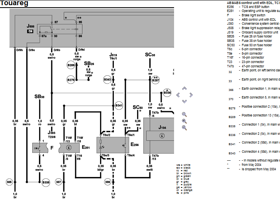Click the J393 T23/6 label in the diagram
280x199 pixels.
[52, 135]
